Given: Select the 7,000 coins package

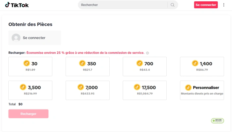Looking at the screenshot, I should [87, 90].
